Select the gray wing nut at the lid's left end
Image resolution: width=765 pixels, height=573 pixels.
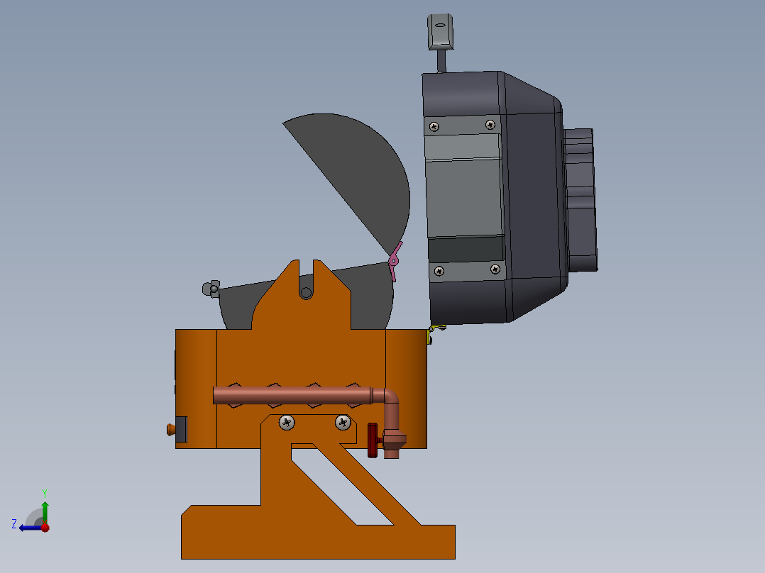(x=211, y=289)
